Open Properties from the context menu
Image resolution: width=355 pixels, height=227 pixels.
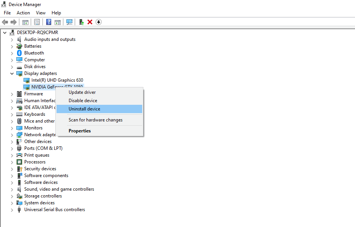point(99,131)
